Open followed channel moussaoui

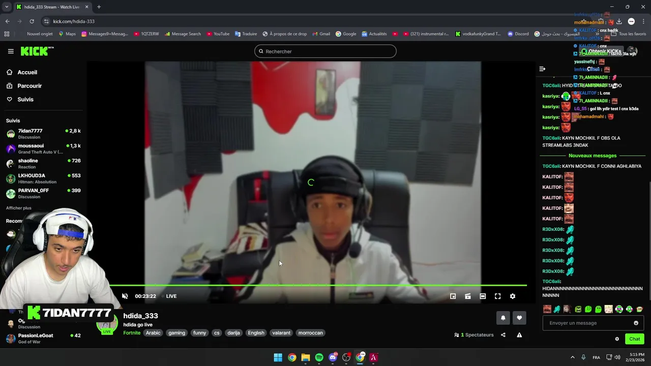(43, 148)
